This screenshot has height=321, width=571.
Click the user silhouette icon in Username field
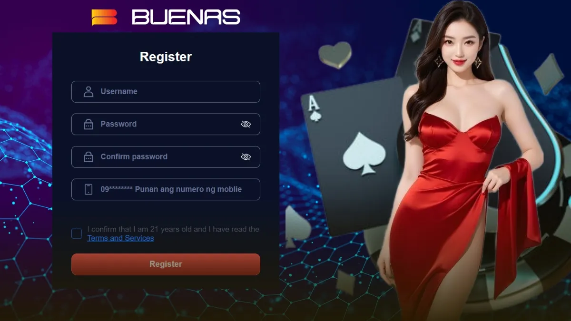click(x=89, y=92)
